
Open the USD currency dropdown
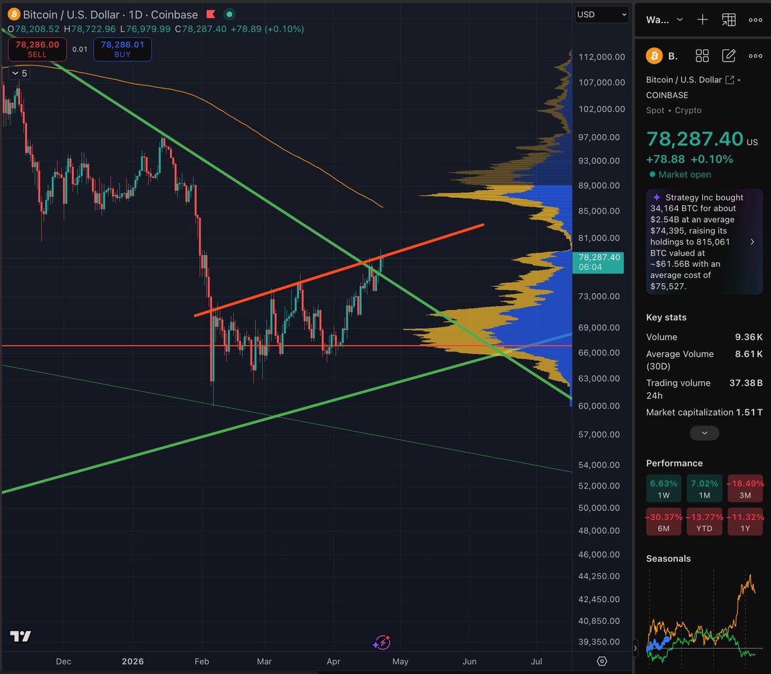pos(601,14)
